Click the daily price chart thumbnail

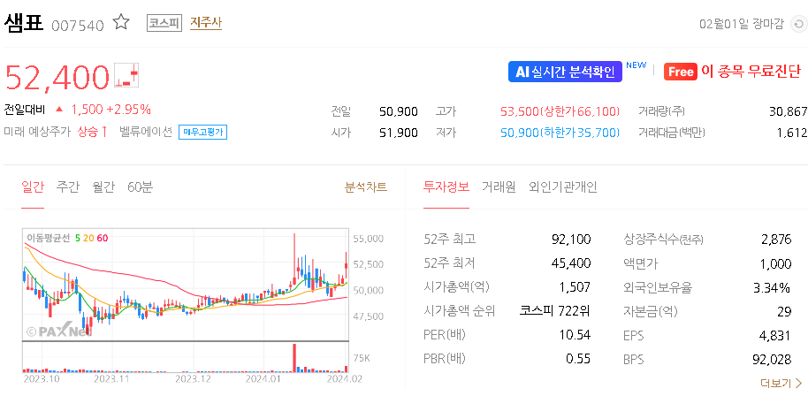coord(186,285)
